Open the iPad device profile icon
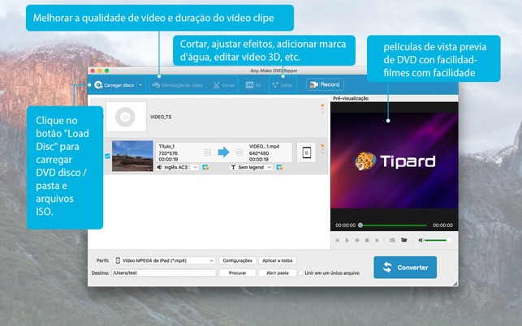Screen dimensions: 522x326 pos(306,152)
